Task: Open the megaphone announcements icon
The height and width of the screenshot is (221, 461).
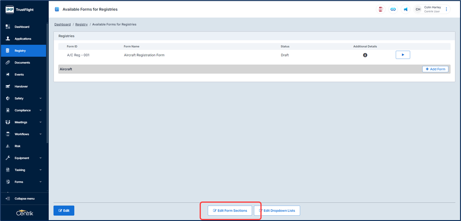Action: pyautogui.click(x=405, y=9)
